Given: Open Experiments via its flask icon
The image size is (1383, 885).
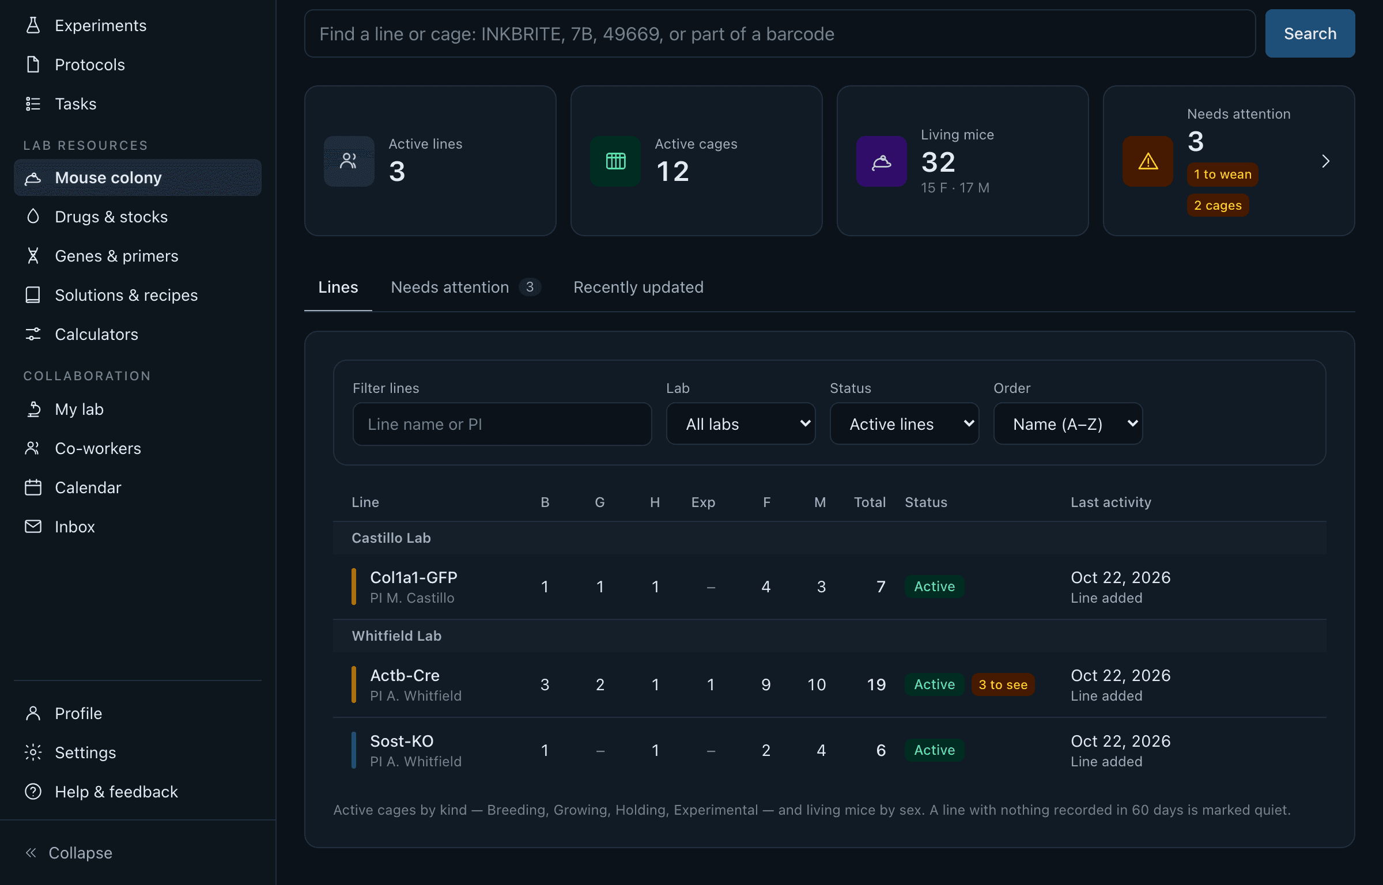Looking at the screenshot, I should point(33,25).
